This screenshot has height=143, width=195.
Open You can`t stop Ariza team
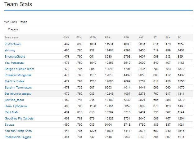point(18,131)
